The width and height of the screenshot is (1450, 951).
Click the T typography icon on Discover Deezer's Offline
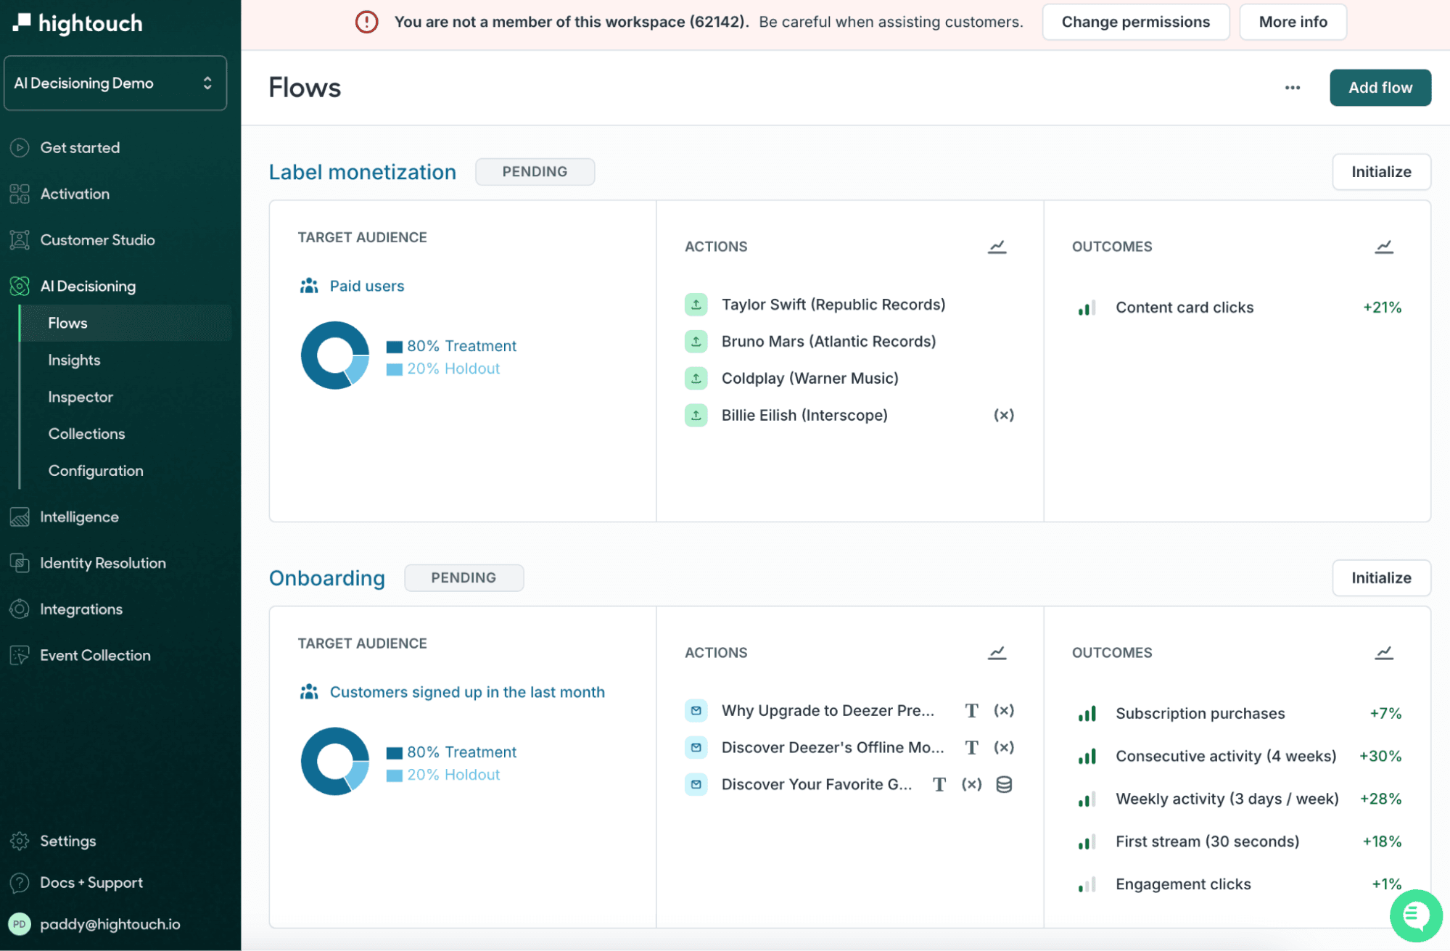[x=971, y=747]
